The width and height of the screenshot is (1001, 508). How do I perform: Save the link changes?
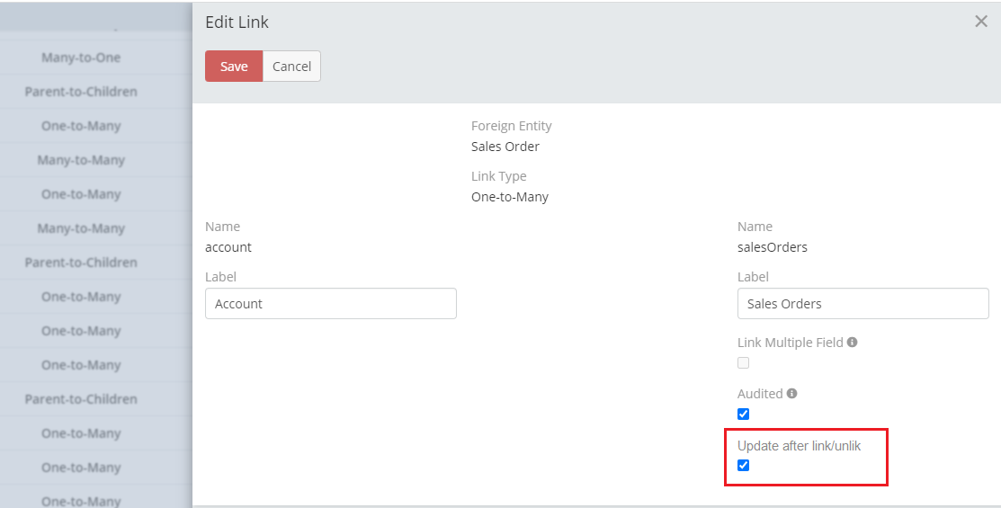pyautogui.click(x=234, y=67)
